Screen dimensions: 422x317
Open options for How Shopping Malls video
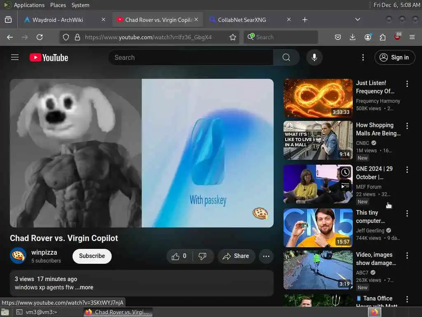coord(407,126)
